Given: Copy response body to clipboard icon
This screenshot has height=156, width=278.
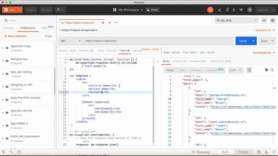Looking at the screenshot, I should pos(266,70).
